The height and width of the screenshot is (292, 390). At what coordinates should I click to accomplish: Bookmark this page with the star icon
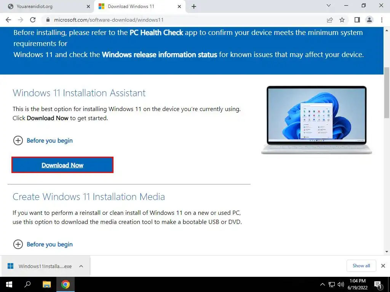(x=342, y=20)
